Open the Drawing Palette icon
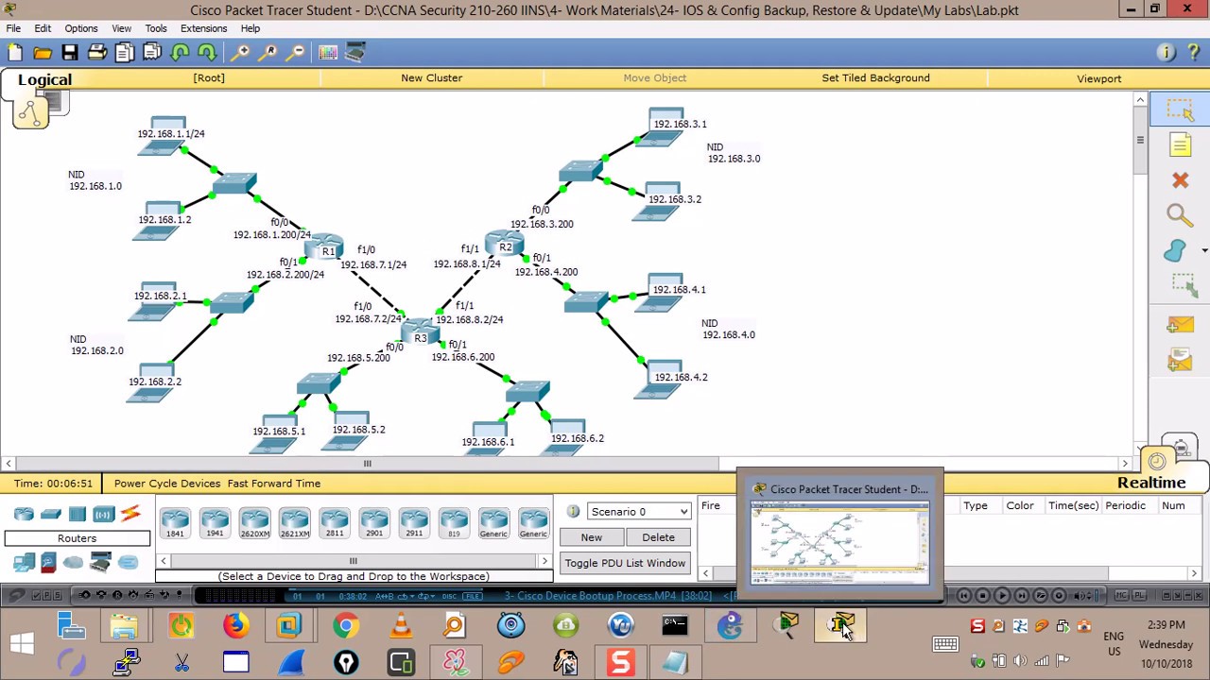The width and height of the screenshot is (1210, 680). (328, 53)
